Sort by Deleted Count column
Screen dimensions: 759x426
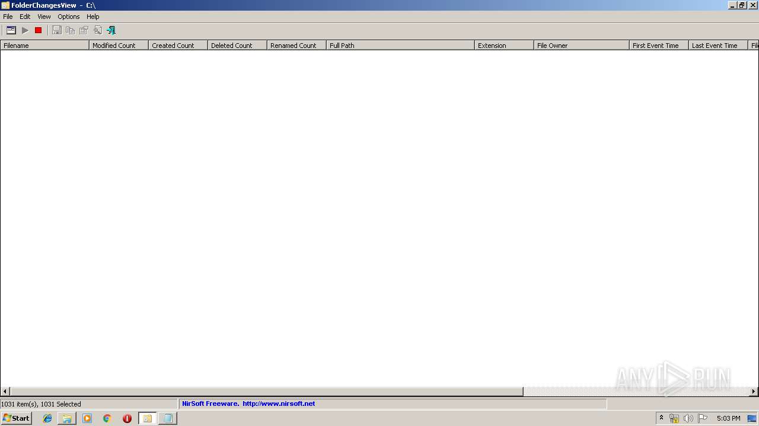(x=237, y=45)
